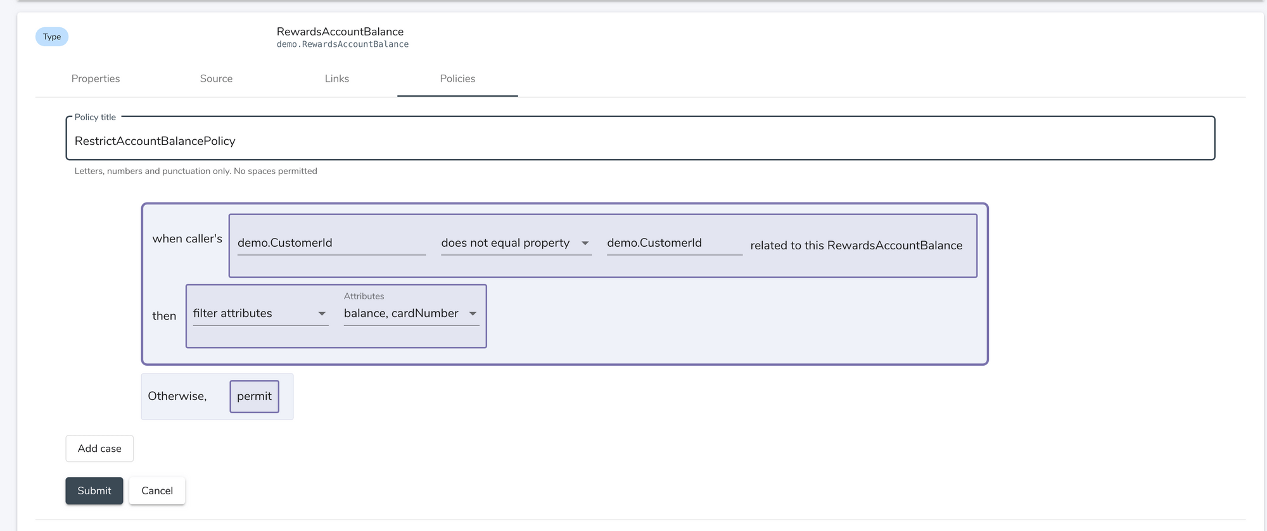Click the arrow beside 'does not equal property'
The image size is (1267, 531).
[585, 244]
